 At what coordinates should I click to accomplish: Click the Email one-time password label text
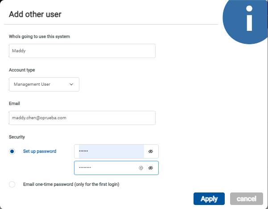click(x=71, y=184)
